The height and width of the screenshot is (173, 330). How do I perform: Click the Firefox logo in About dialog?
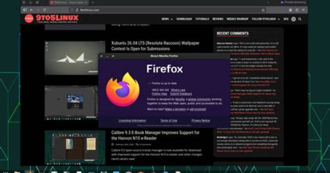(x=123, y=90)
